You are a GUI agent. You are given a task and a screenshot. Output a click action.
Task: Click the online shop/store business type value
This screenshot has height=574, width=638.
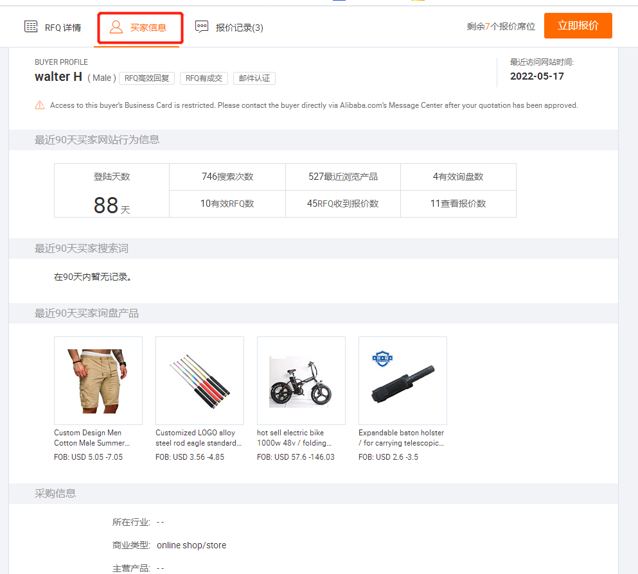[x=191, y=545]
